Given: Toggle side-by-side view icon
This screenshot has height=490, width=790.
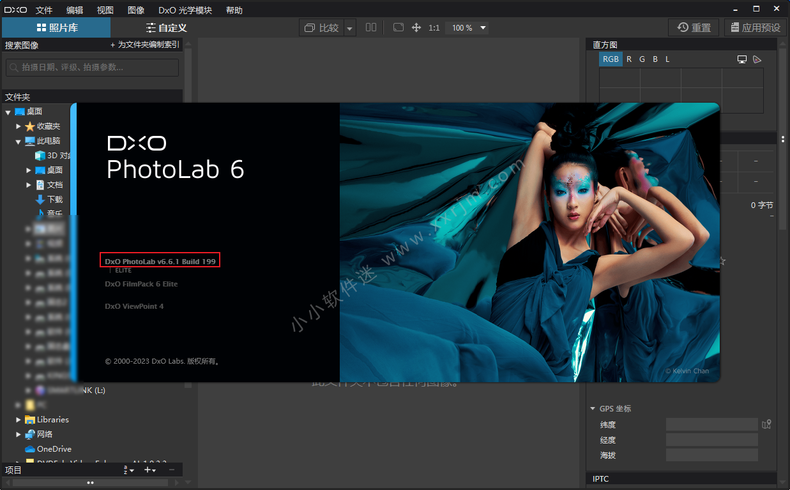Looking at the screenshot, I should click(x=371, y=27).
